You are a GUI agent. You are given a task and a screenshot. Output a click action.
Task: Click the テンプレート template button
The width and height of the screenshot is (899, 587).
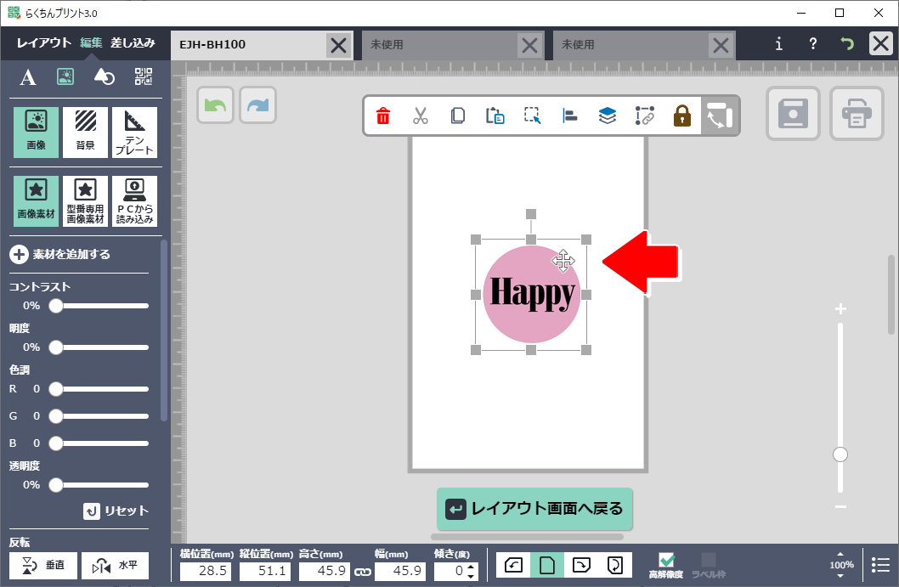pyautogui.click(x=135, y=133)
